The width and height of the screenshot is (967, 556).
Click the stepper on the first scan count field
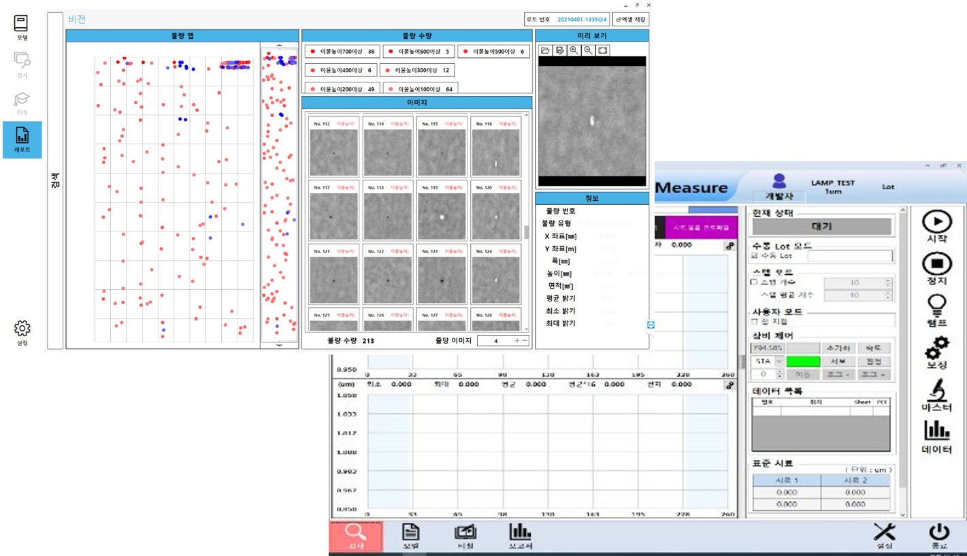pos(887,282)
